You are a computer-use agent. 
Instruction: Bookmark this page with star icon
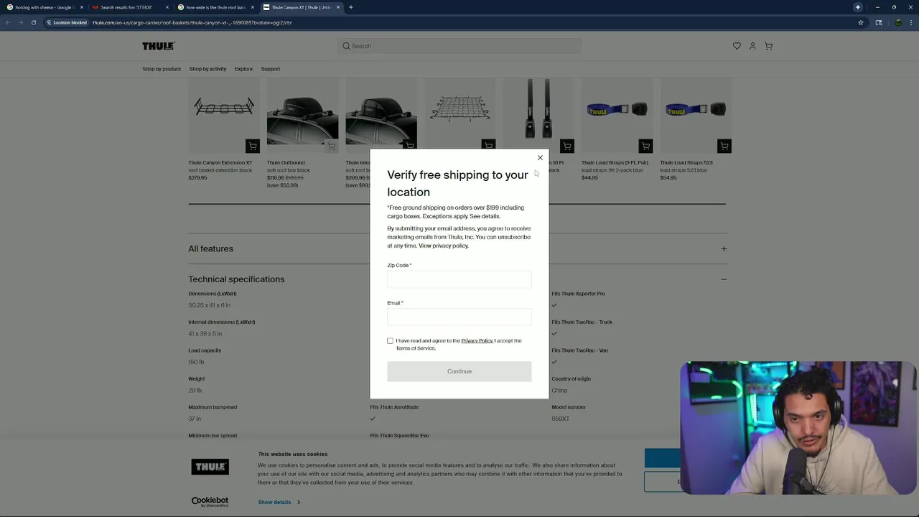pyautogui.click(x=860, y=22)
